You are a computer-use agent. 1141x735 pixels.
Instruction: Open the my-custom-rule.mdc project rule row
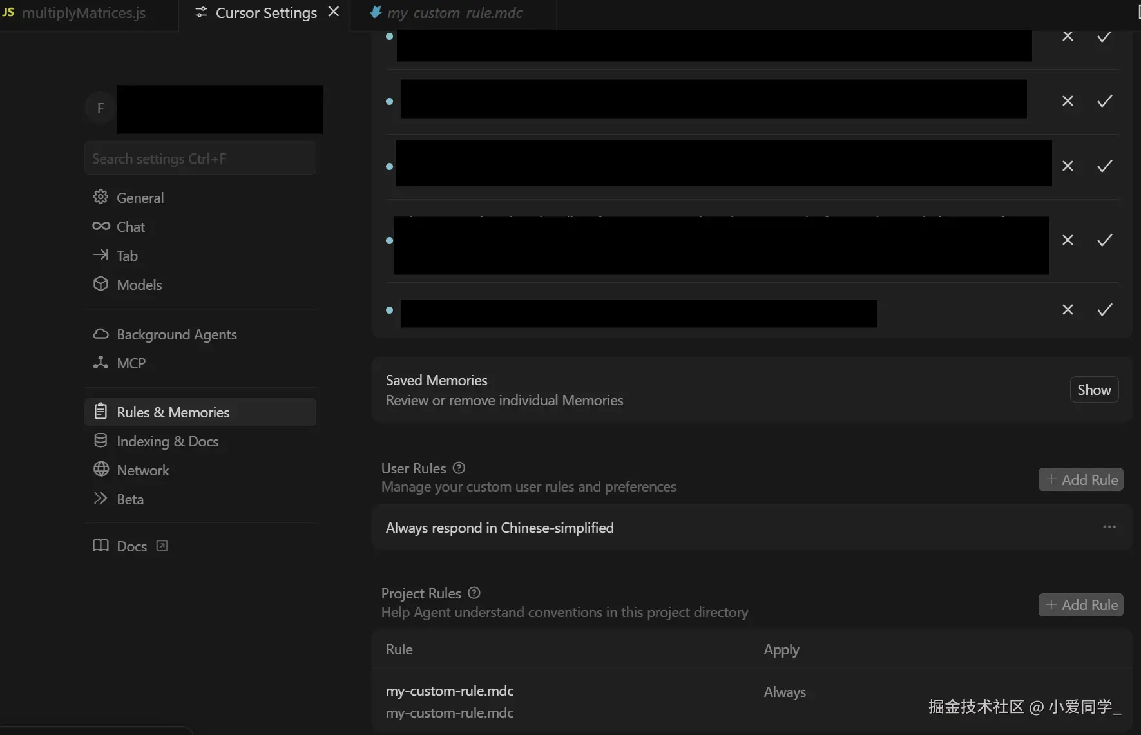point(752,701)
